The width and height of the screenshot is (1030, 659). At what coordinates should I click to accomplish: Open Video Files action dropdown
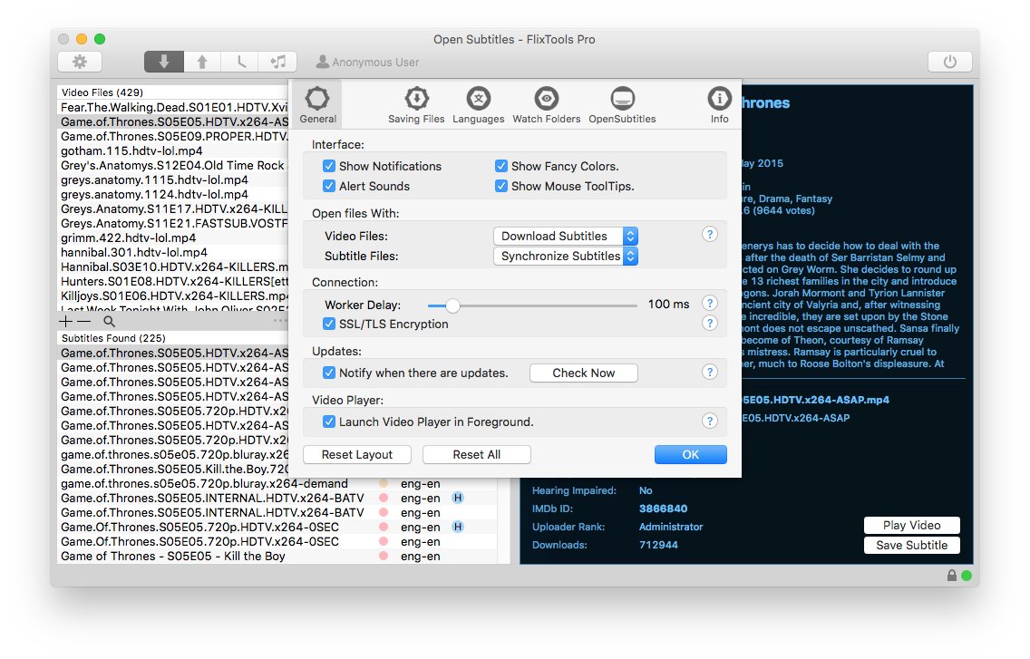point(566,236)
